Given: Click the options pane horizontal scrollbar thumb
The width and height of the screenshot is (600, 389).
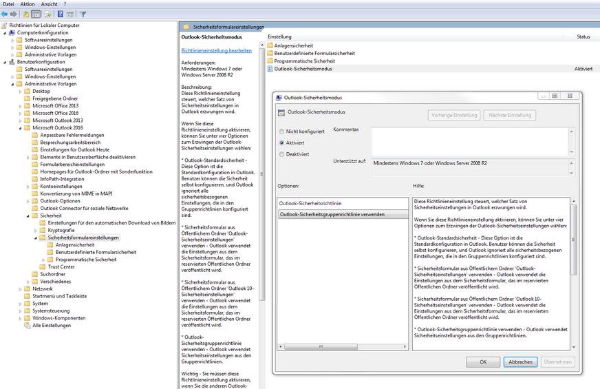Looking at the screenshot, I should (321, 346).
